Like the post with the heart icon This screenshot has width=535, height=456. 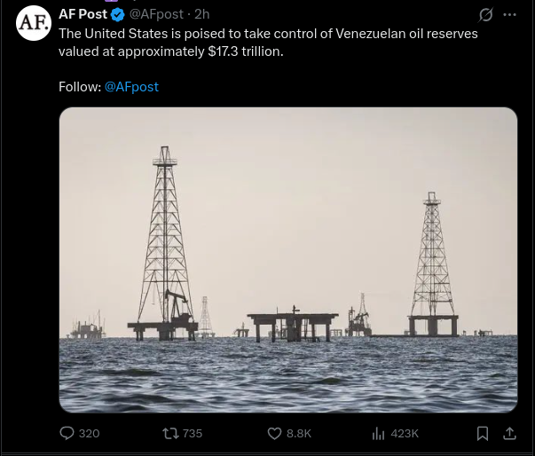274,433
